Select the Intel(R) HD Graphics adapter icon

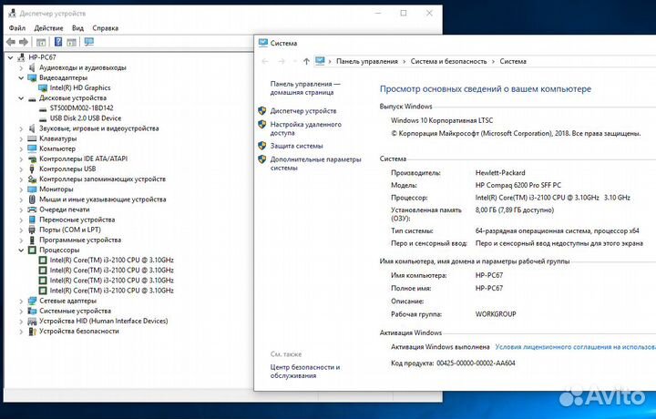pyautogui.click(x=43, y=87)
